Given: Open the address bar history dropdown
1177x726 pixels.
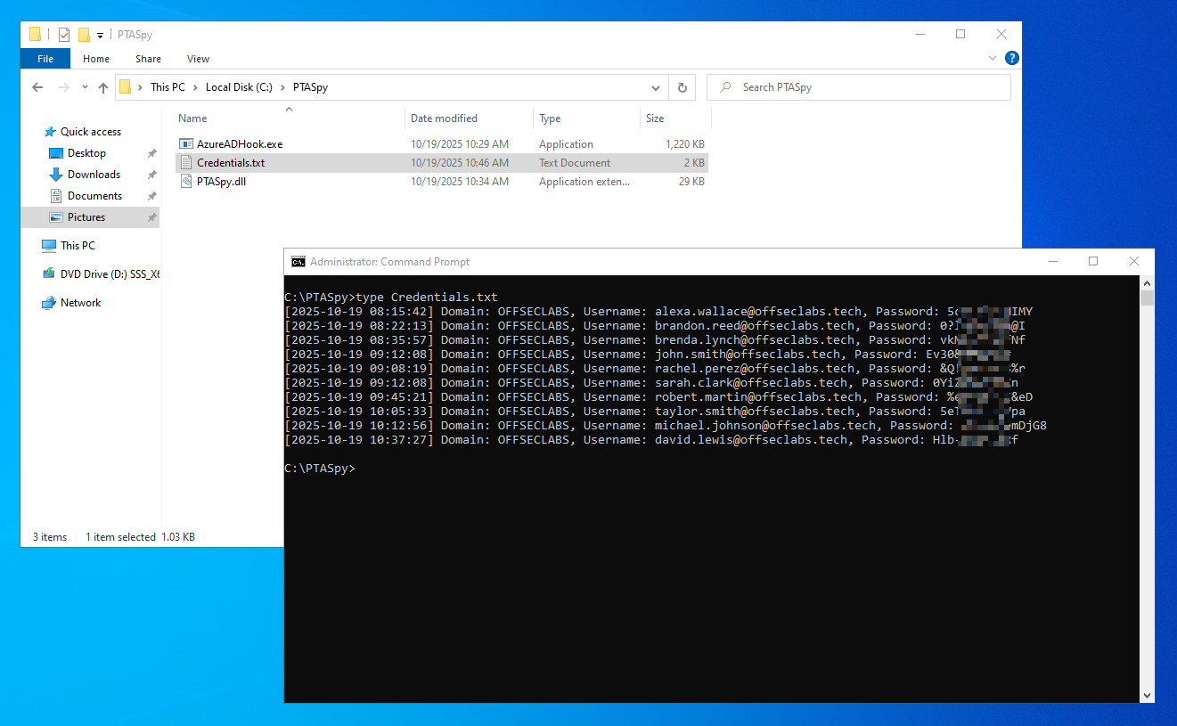Looking at the screenshot, I should 656,87.
